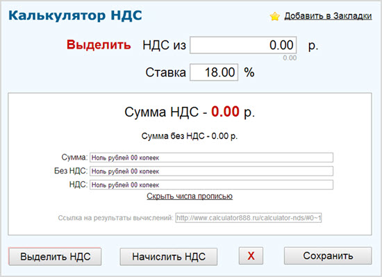Click the Калькулятор НДС heading
This screenshot has height=277, width=382.
tap(75, 15)
